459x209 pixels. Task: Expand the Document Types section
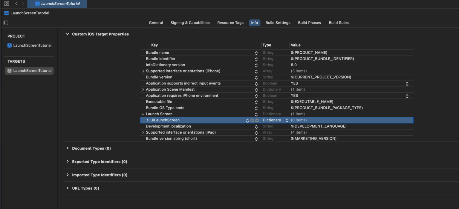(x=68, y=148)
